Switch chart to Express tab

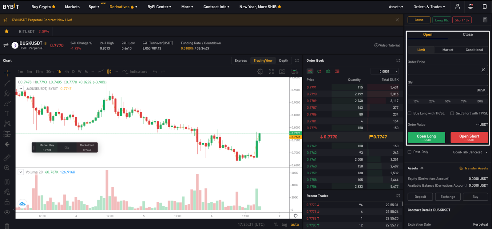click(x=241, y=60)
